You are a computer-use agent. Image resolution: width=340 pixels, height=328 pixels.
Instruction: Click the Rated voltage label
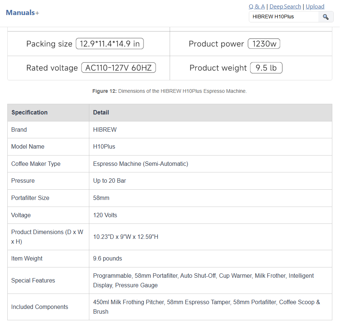click(x=52, y=68)
